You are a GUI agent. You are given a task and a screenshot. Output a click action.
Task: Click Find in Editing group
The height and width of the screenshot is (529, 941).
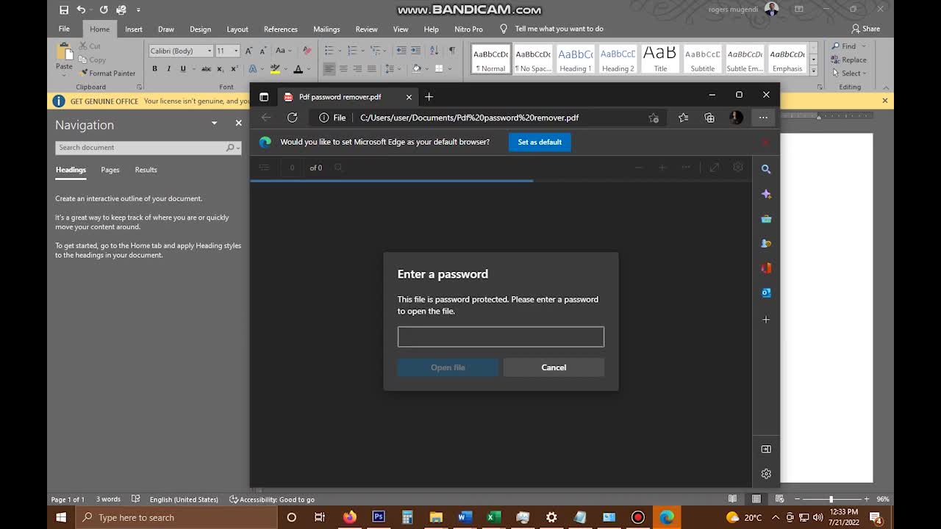tap(844, 46)
